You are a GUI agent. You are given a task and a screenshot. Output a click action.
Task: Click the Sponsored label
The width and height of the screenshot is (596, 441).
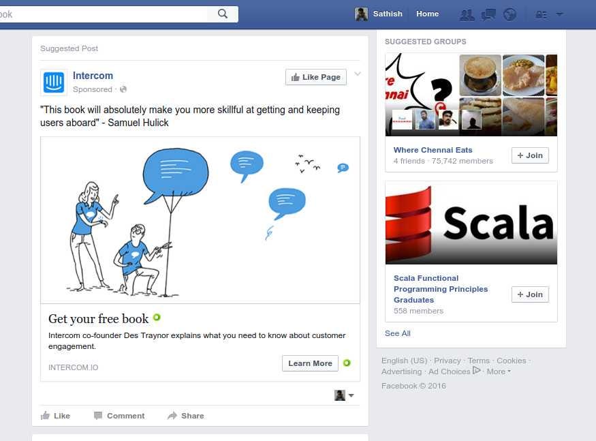click(93, 89)
